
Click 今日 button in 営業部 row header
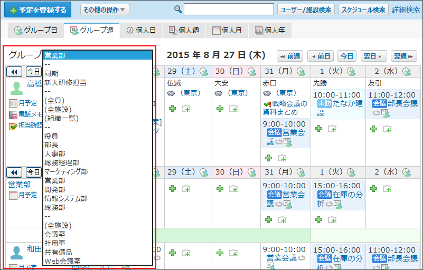tap(34, 172)
